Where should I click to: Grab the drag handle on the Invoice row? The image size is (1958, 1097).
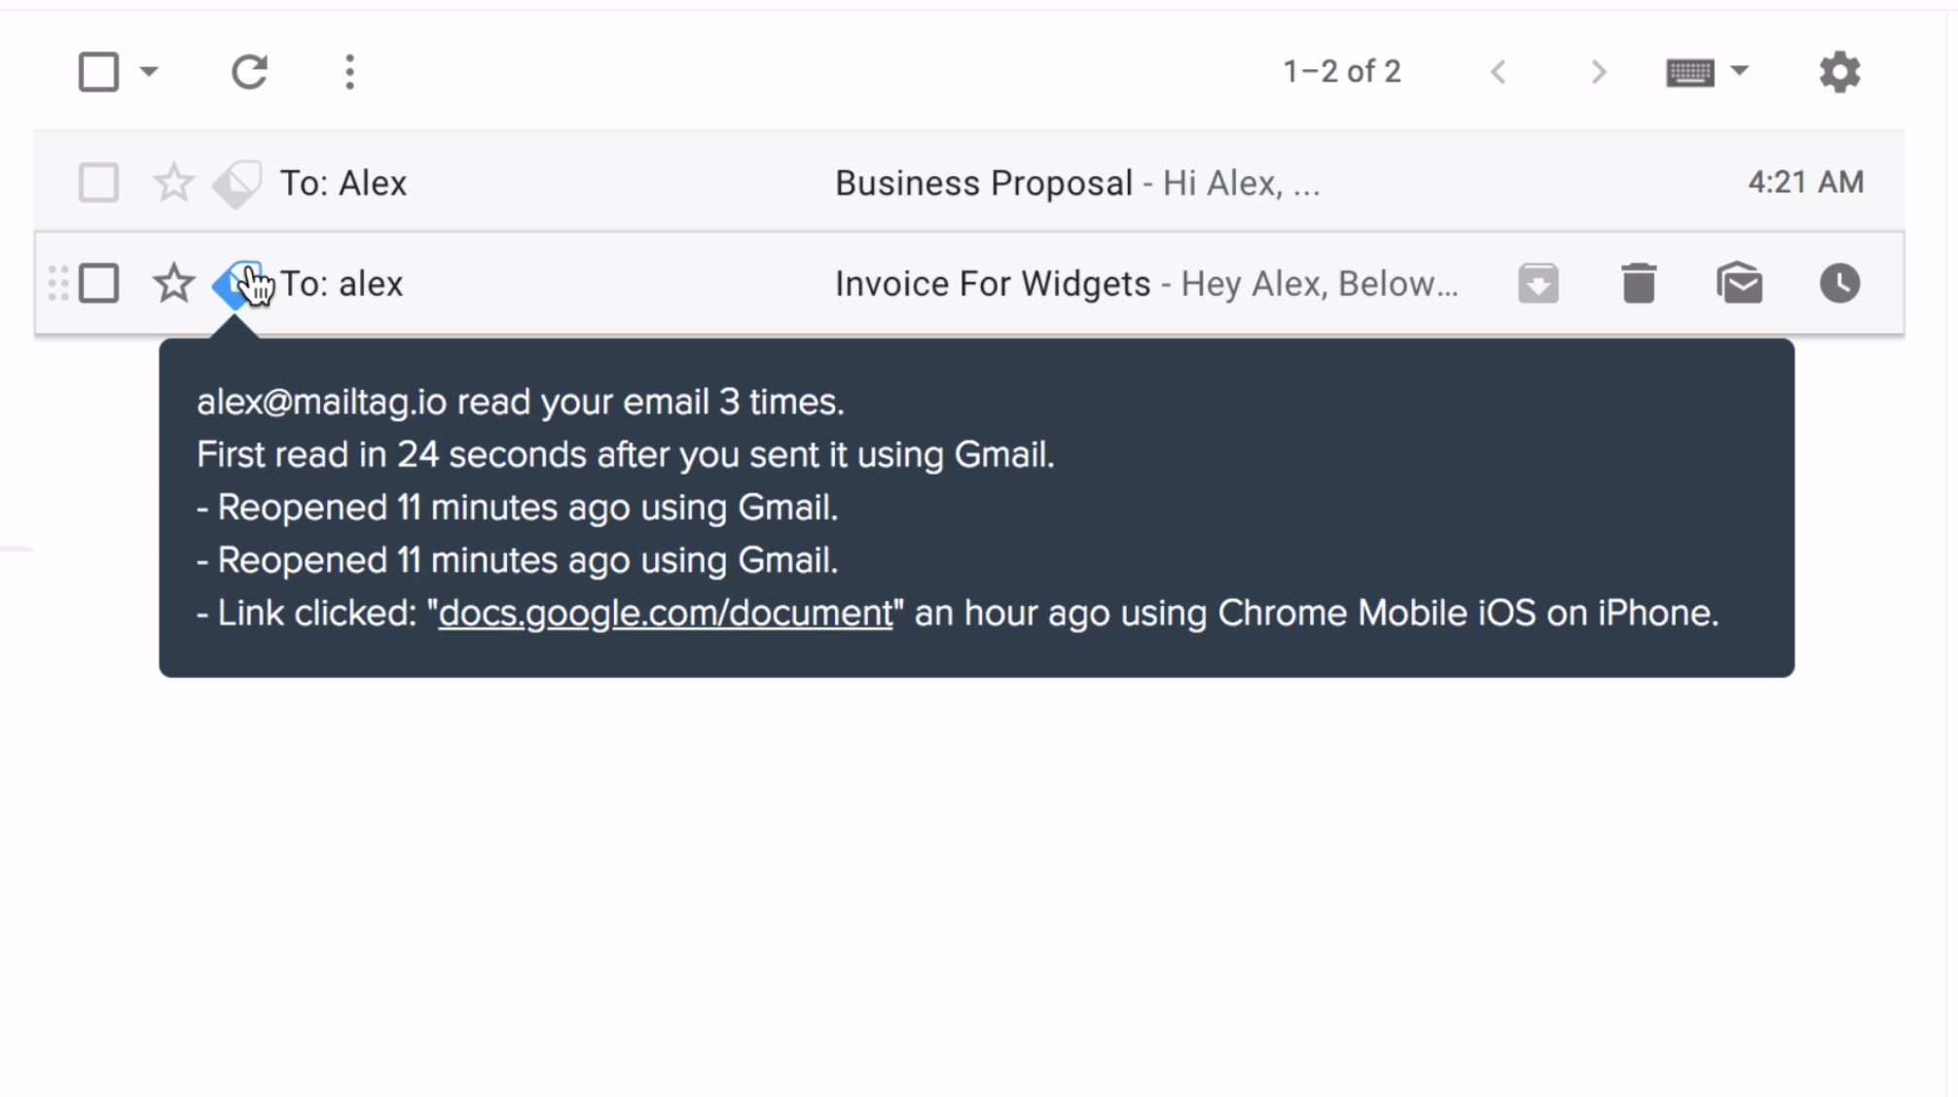tap(57, 283)
